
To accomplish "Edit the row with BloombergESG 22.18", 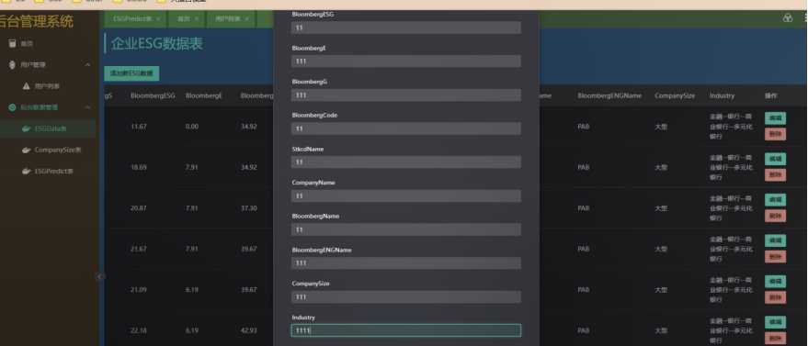I will tap(775, 322).
